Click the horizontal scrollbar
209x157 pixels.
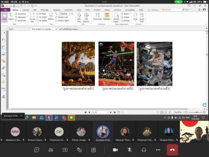pyautogui.click(x=99, y=109)
